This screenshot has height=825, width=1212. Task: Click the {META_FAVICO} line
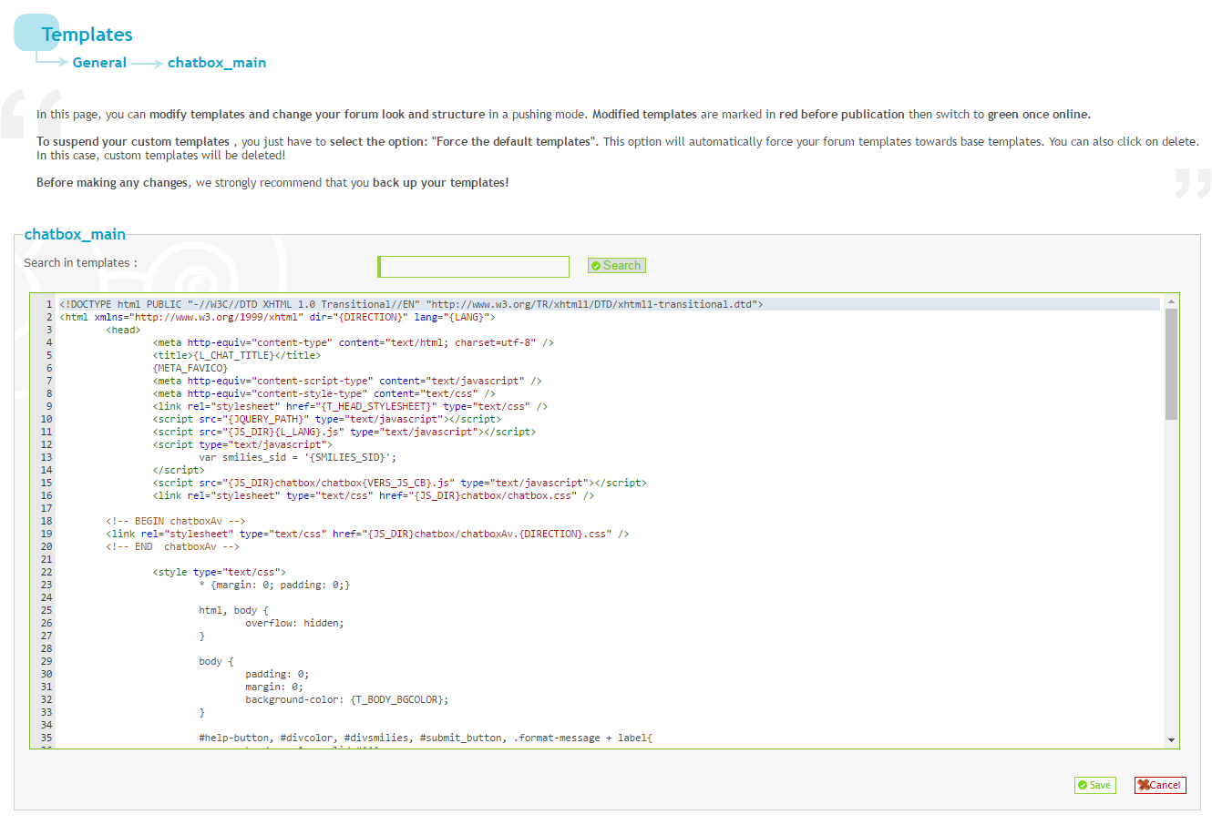pos(190,368)
